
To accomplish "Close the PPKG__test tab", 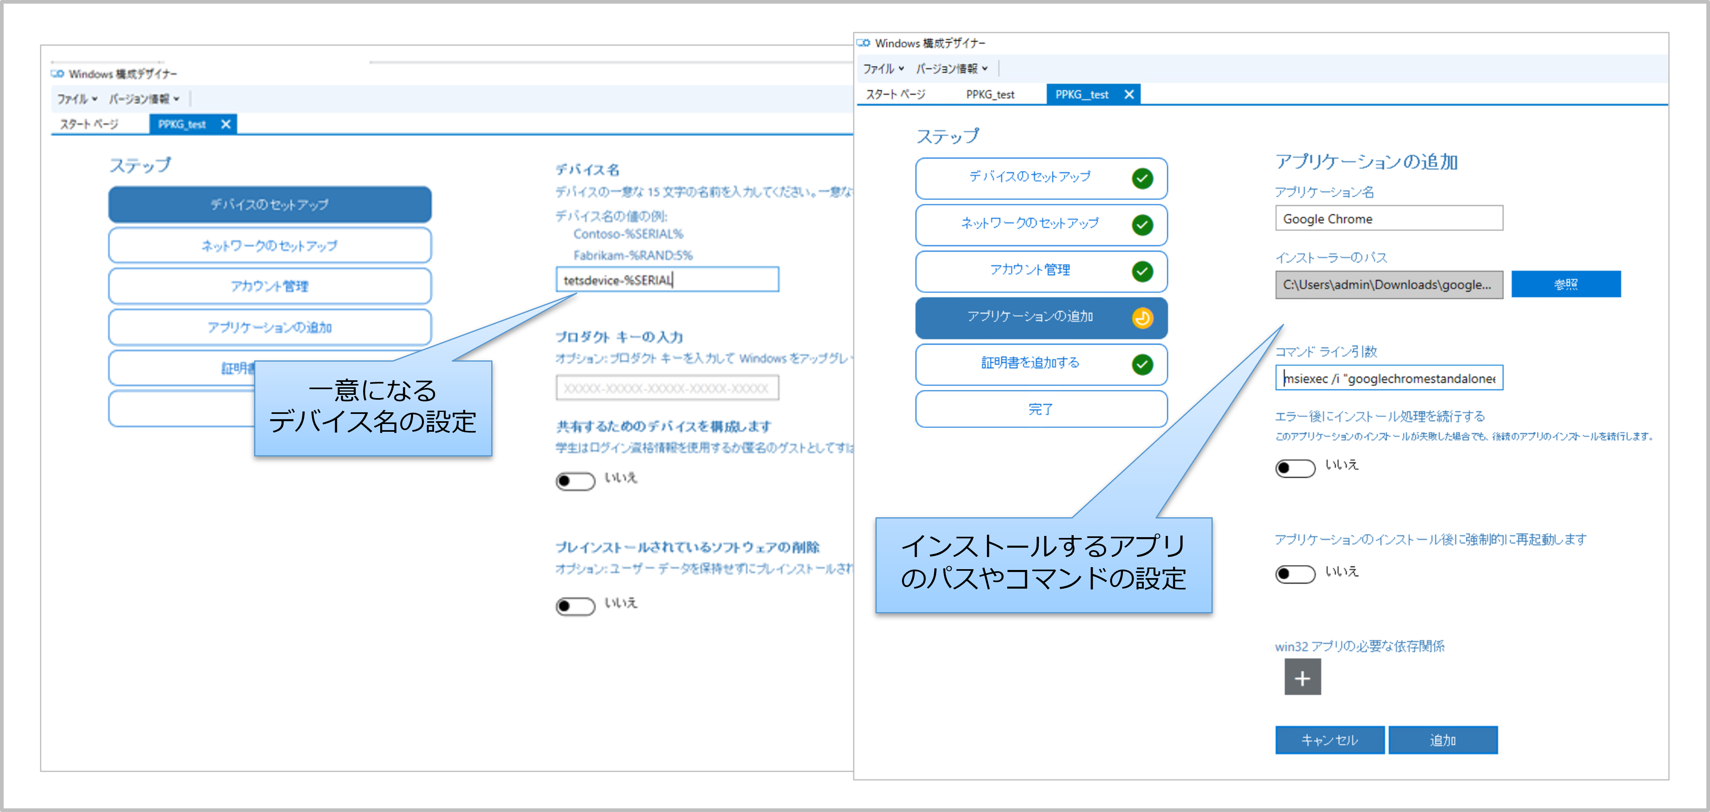I will [1128, 94].
